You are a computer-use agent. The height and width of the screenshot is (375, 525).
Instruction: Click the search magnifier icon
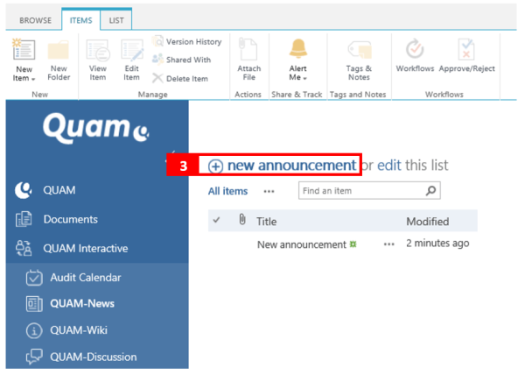click(x=430, y=190)
